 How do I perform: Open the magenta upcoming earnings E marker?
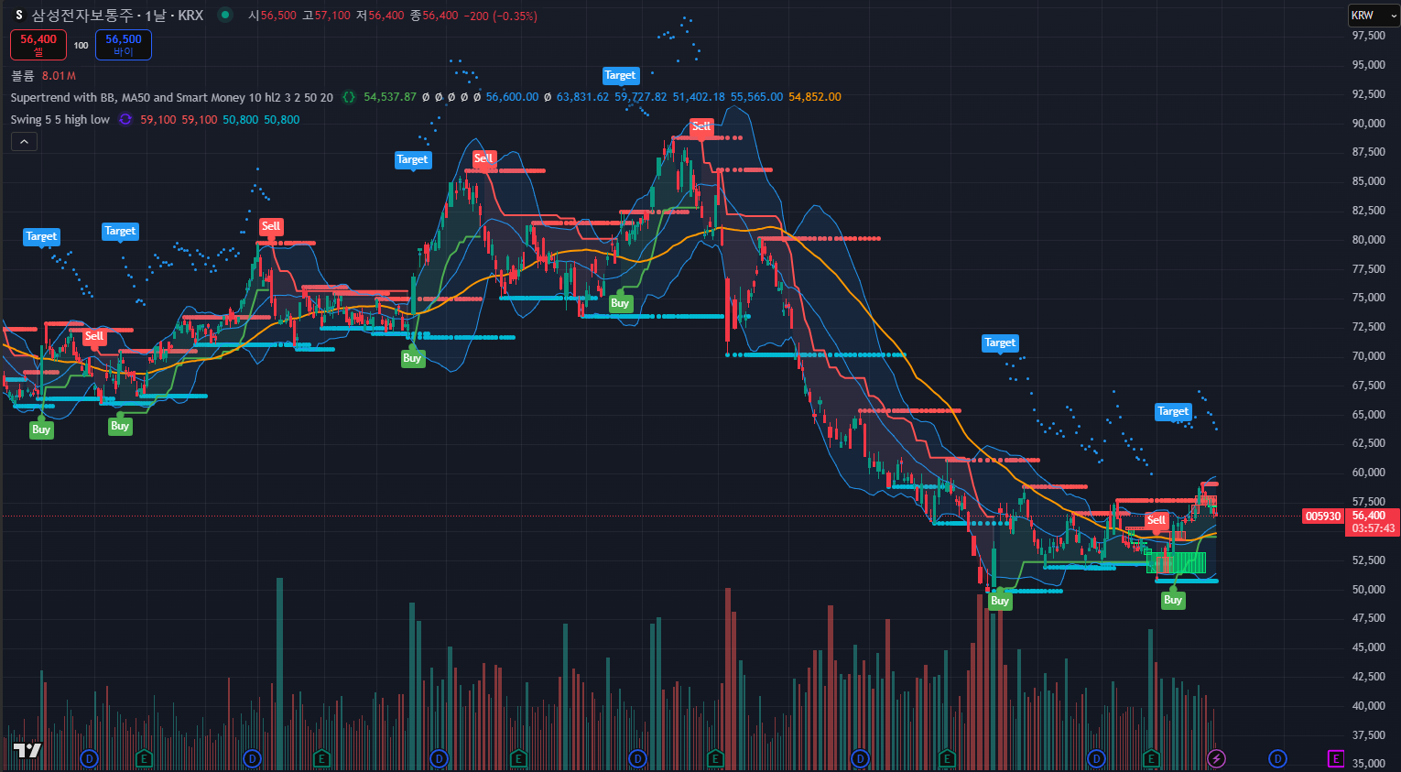tap(1336, 758)
